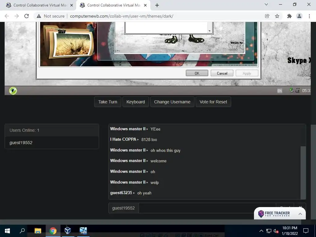Open the Windows Start menu
The width and height of the screenshot is (316, 237).
(x=7, y=231)
